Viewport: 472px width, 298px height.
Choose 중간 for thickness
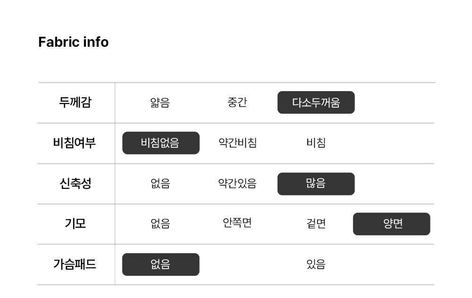pyautogui.click(x=237, y=102)
